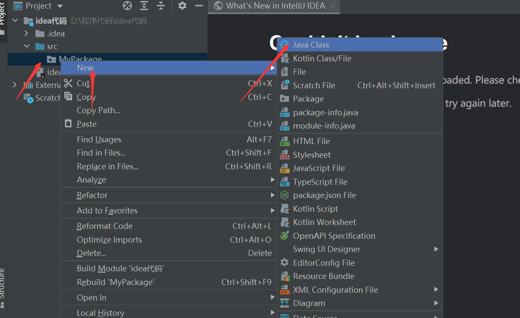The height and width of the screenshot is (318, 520).
Task: Click the XML Configuration File icon
Action: tap(284, 290)
